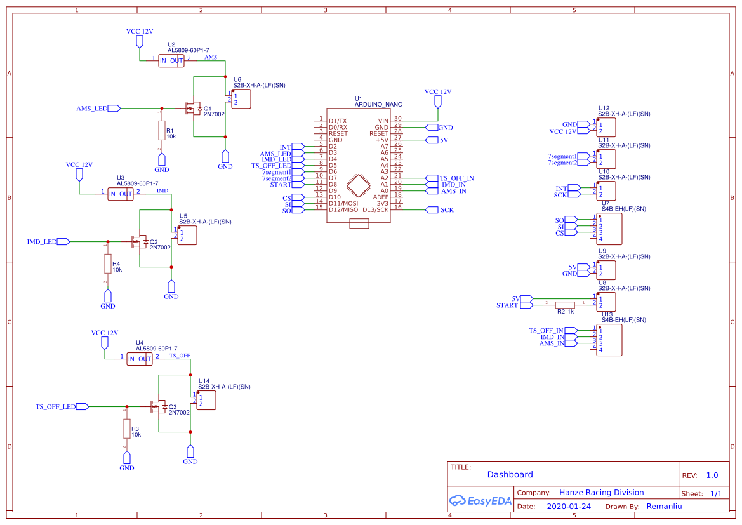The image size is (742, 525).
Task: Click the EasyEDA logo in title block
Action: tap(480, 500)
